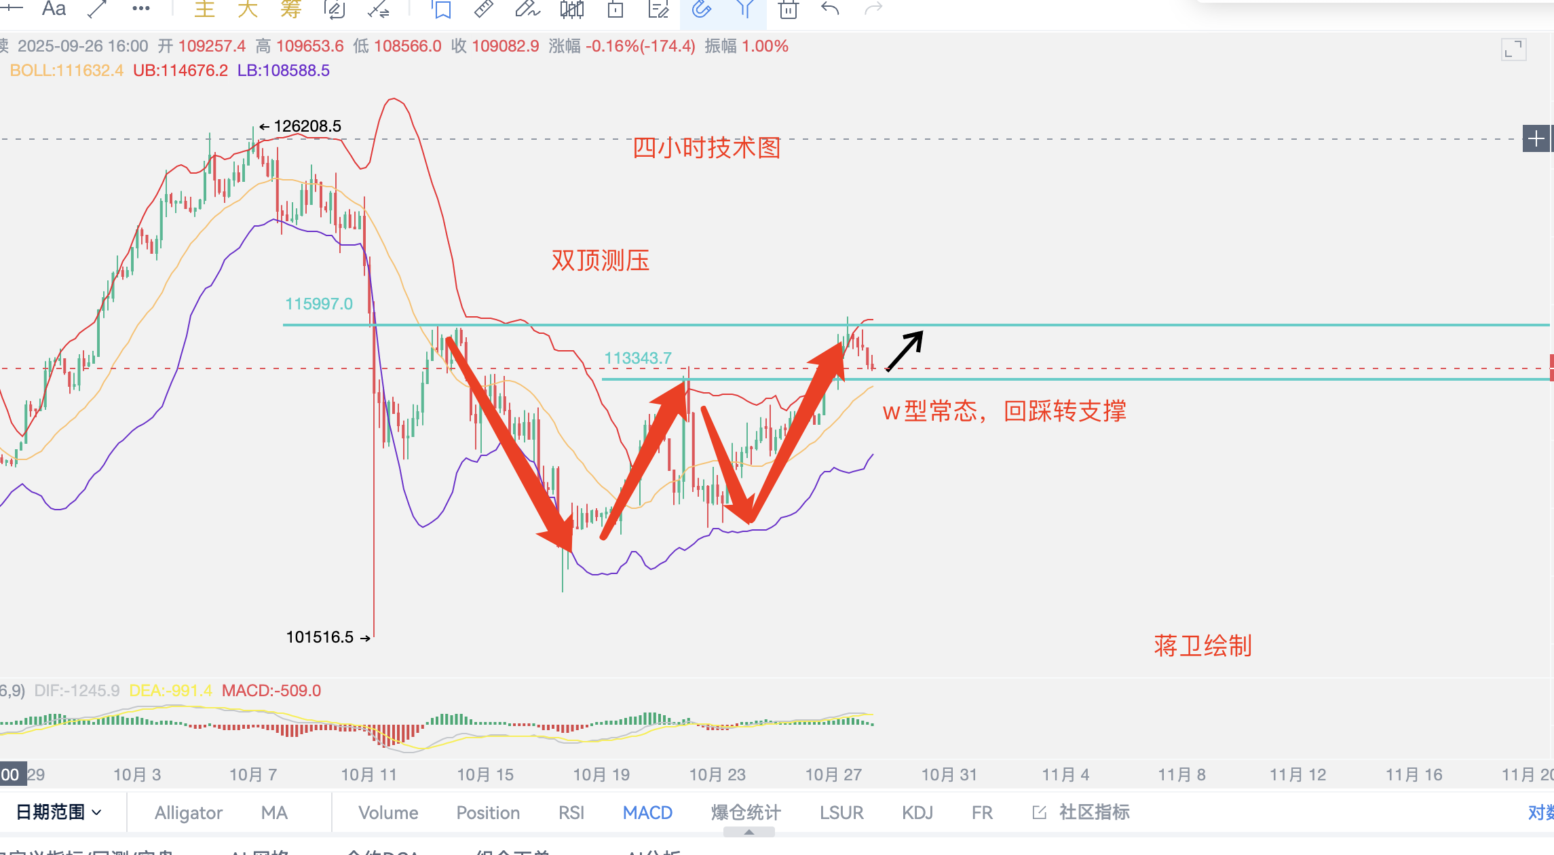The image size is (1554, 855).
Task: Select the arrow line drawing tool
Action: click(98, 9)
